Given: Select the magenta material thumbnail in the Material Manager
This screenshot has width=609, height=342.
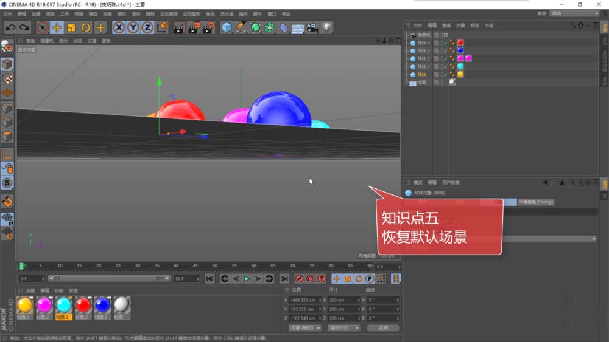Looking at the screenshot, I should pos(44,305).
